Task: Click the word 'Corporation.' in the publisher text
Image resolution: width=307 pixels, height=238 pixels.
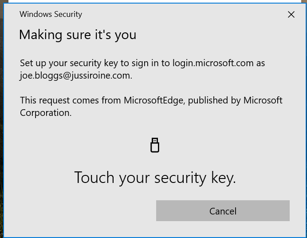Action: (46, 113)
